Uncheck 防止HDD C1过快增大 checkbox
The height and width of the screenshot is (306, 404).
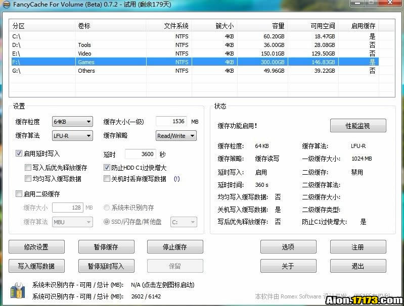107,168
